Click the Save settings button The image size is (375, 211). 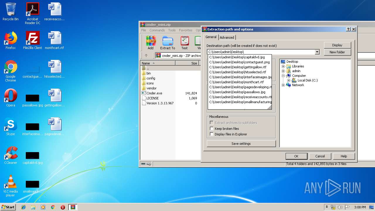(241, 144)
